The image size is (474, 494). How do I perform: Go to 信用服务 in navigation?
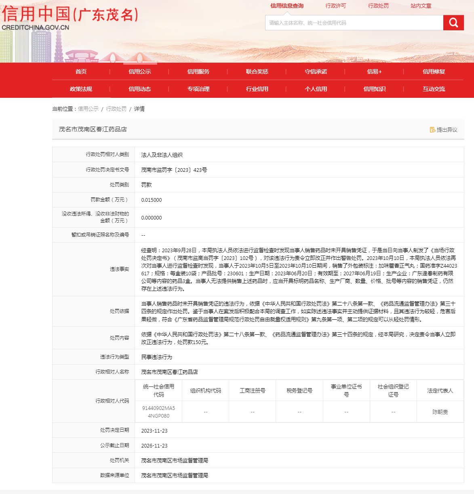click(x=198, y=72)
